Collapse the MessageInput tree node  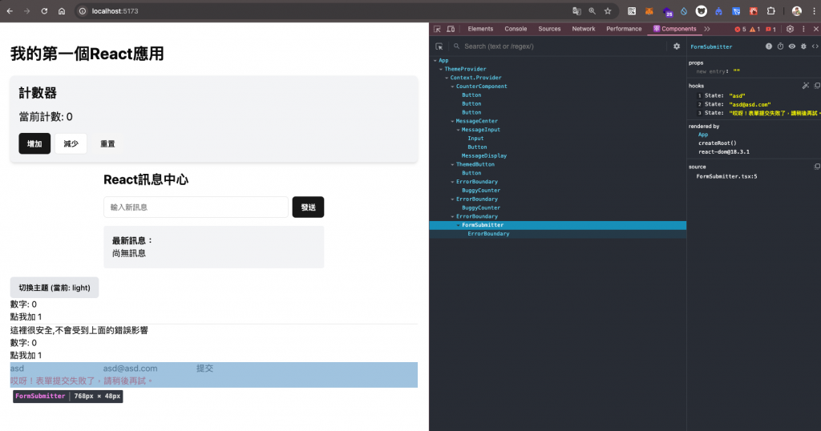[458, 130]
